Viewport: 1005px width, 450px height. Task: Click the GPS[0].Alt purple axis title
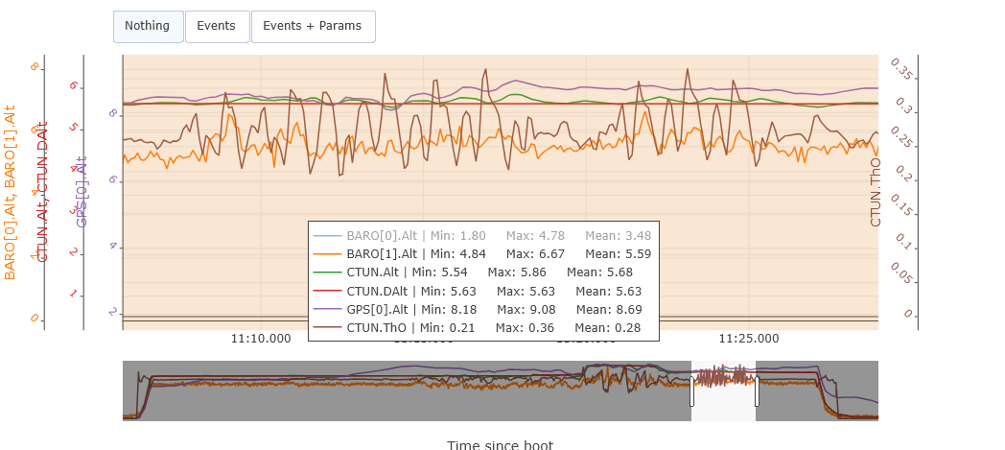click(x=82, y=192)
